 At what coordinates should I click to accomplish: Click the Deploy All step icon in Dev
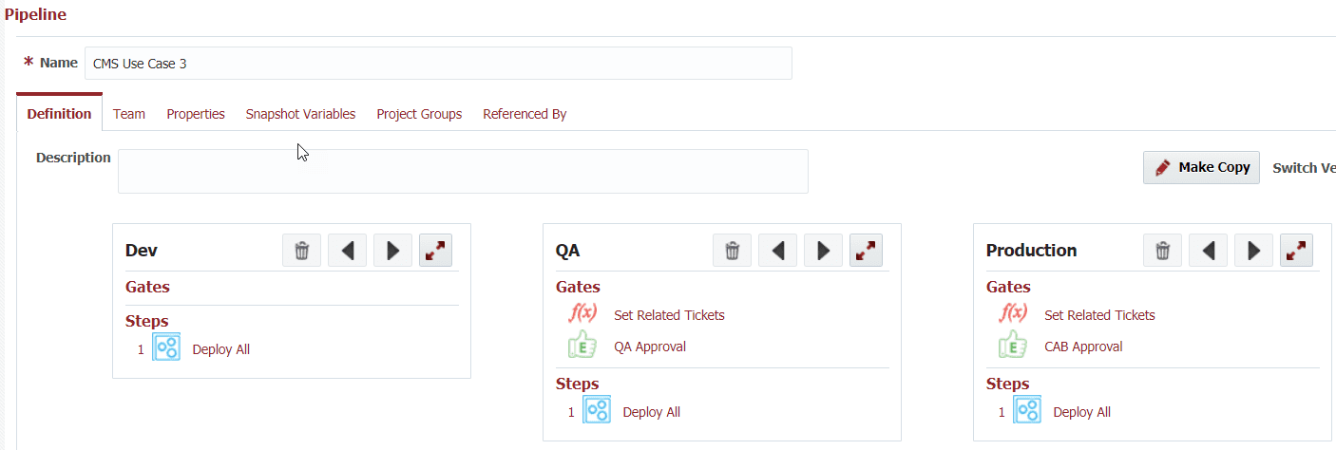pyautogui.click(x=167, y=348)
